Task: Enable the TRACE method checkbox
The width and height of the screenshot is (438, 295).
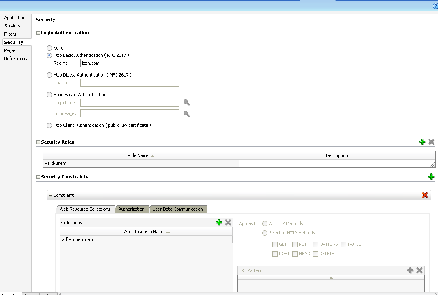Action: [x=343, y=244]
